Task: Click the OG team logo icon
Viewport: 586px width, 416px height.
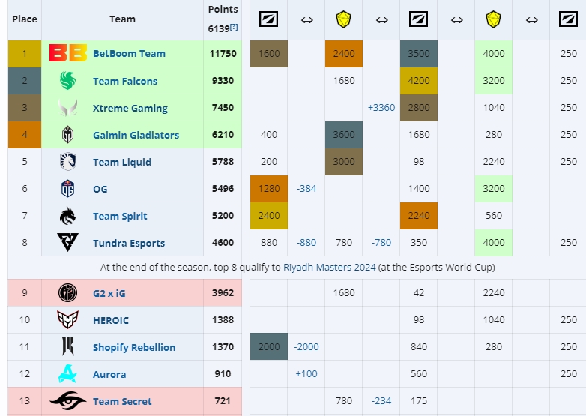Action: coord(68,189)
